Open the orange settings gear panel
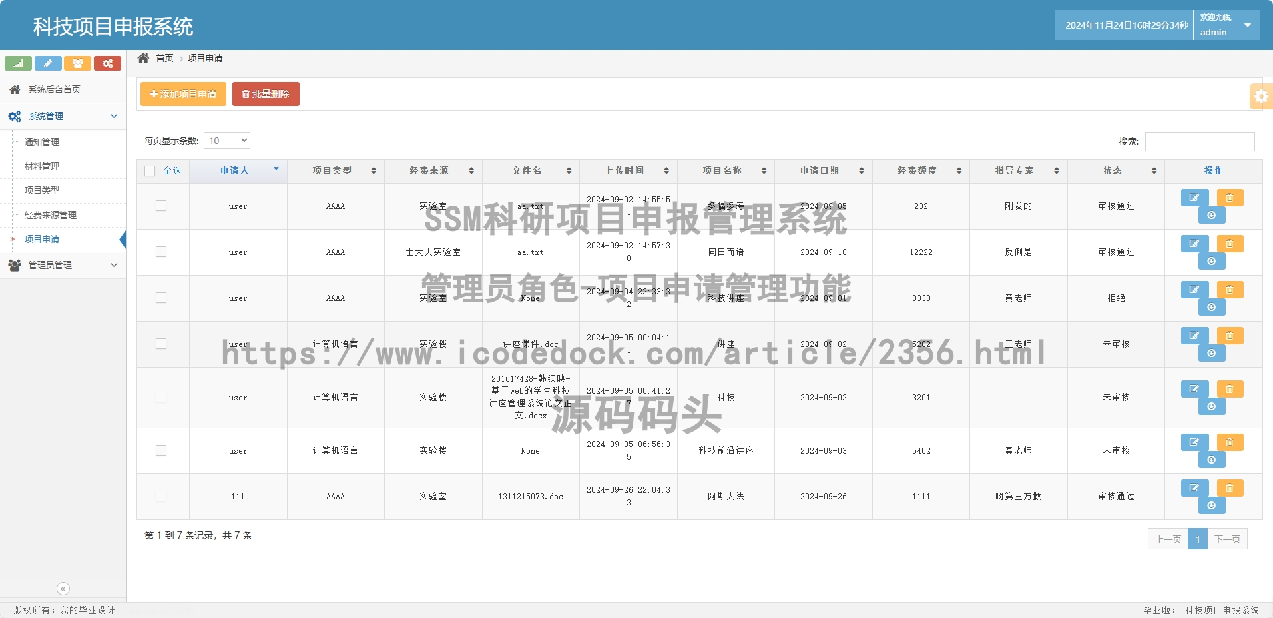The image size is (1273, 618). click(1261, 97)
